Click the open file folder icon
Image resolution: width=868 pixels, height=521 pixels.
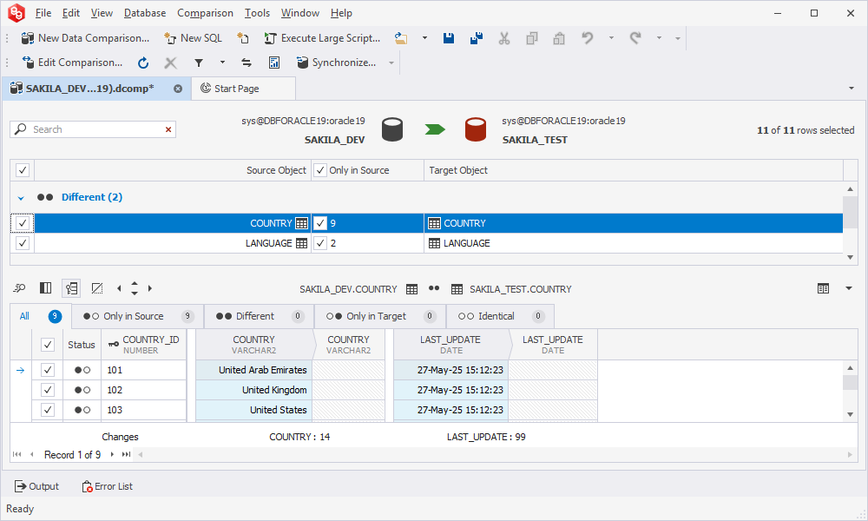click(401, 38)
